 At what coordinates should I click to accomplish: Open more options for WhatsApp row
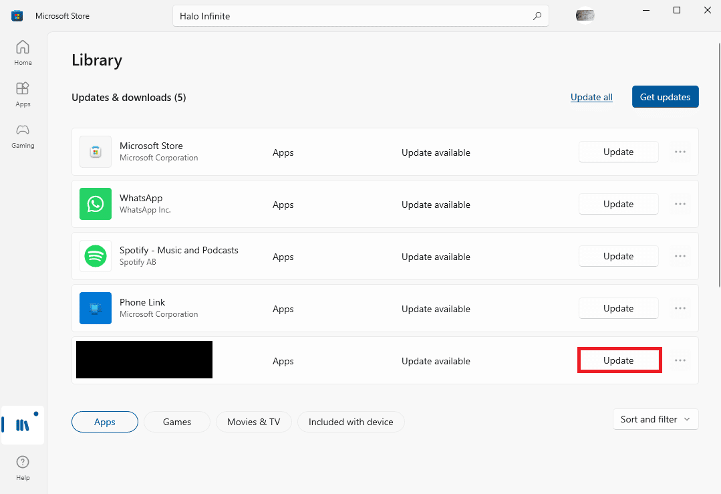[680, 204]
